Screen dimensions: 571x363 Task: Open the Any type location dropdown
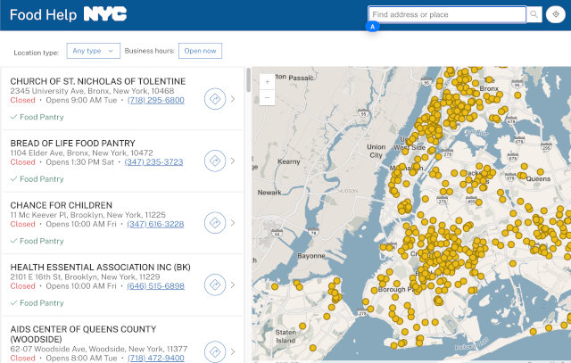pyautogui.click(x=93, y=51)
